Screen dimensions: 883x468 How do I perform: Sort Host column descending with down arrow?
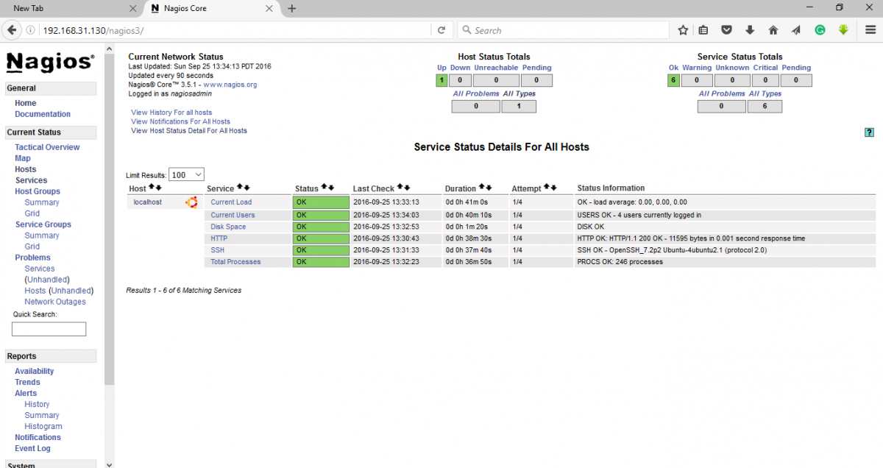click(x=158, y=188)
